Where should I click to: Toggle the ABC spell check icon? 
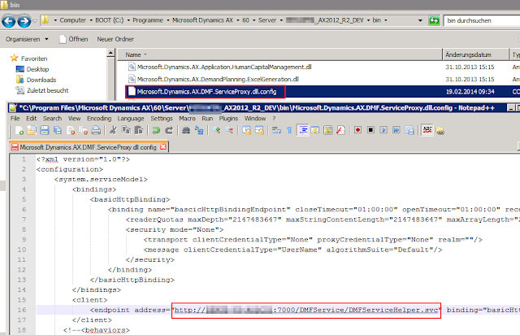tap(427, 130)
